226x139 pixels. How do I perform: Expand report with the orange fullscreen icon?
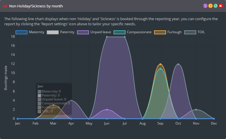(210, 6)
